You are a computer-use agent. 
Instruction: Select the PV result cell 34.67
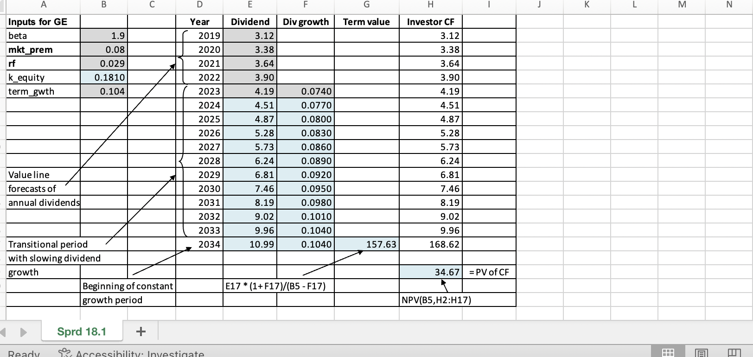click(x=431, y=272)
